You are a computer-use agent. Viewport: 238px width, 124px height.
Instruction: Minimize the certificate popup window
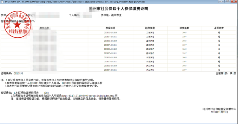tap(221, 1)
